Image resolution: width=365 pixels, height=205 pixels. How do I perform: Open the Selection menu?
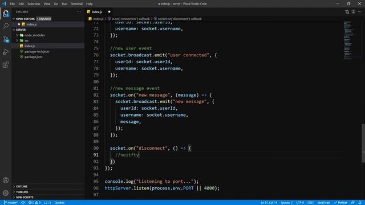34,4
